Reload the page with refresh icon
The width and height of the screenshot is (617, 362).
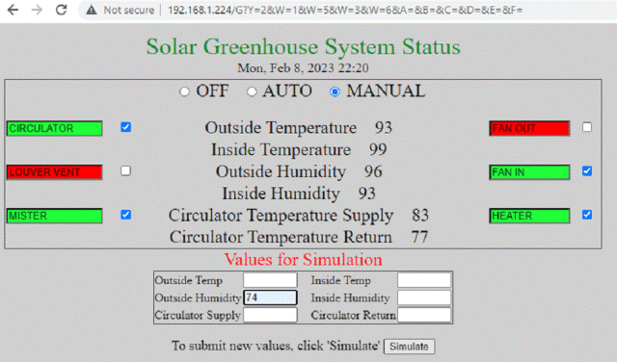click(61, 10)
